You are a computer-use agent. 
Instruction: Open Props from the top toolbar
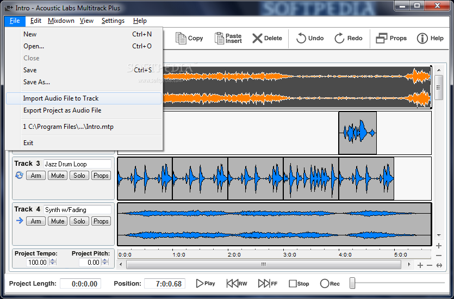[391, 38]
